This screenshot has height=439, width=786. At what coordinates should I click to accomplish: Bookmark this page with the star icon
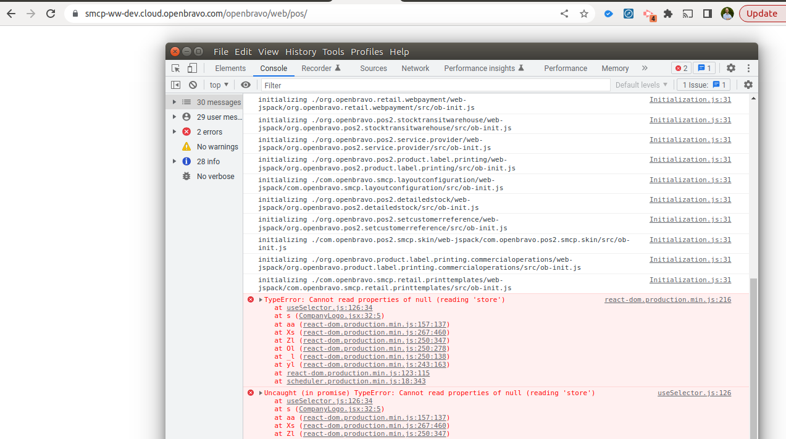583,14
